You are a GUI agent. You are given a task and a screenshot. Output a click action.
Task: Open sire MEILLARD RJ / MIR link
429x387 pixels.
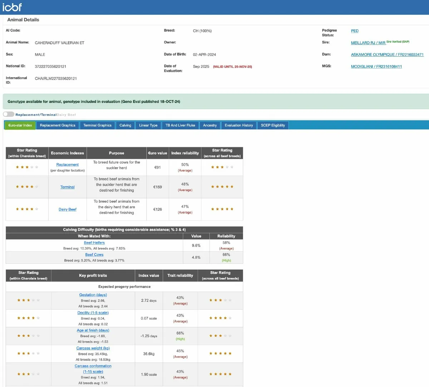(x=368, y=43)
